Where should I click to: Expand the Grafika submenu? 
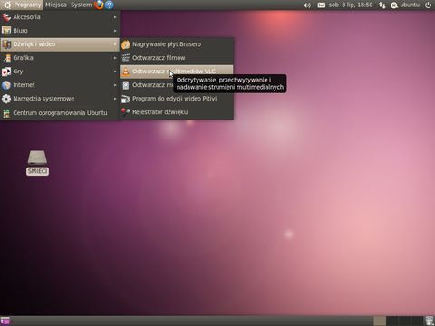[60, 58]
